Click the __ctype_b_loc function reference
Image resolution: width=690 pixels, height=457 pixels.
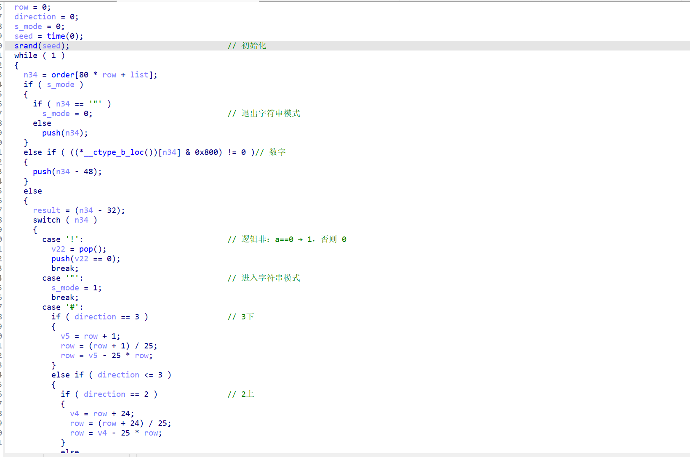point(114,152)
